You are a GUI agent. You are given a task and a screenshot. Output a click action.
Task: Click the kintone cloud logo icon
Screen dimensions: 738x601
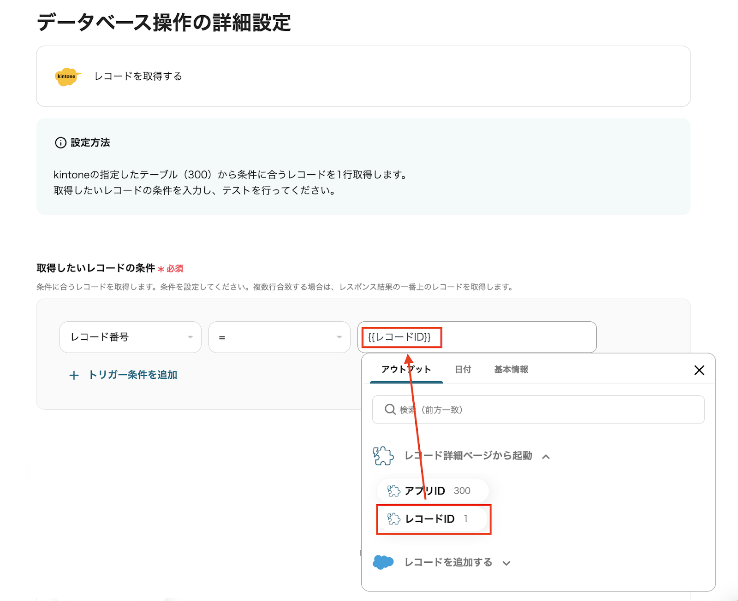coord(67,77)
